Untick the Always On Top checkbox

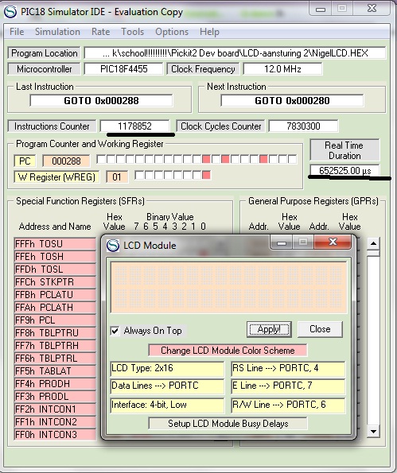click(115, 331)
